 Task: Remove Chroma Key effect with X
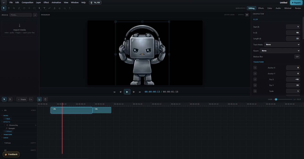tap(36, 125)
